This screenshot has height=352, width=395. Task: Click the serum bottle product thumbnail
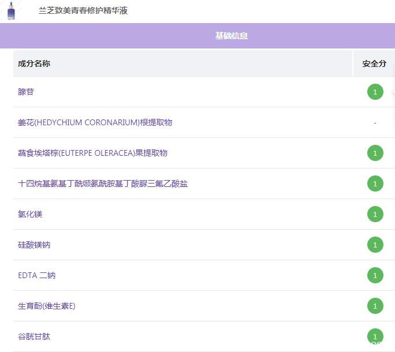pos(11,11)
